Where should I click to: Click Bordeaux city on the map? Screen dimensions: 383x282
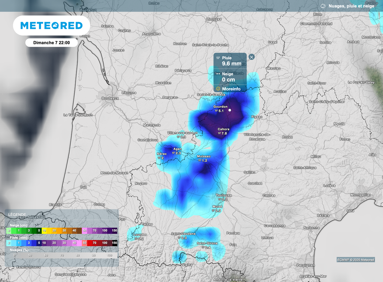[x=110, y=98]
